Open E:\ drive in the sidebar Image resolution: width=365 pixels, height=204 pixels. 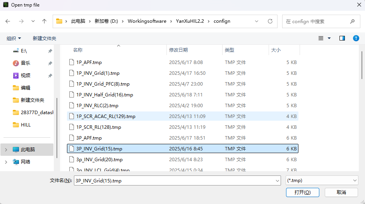tap(24, 51)
